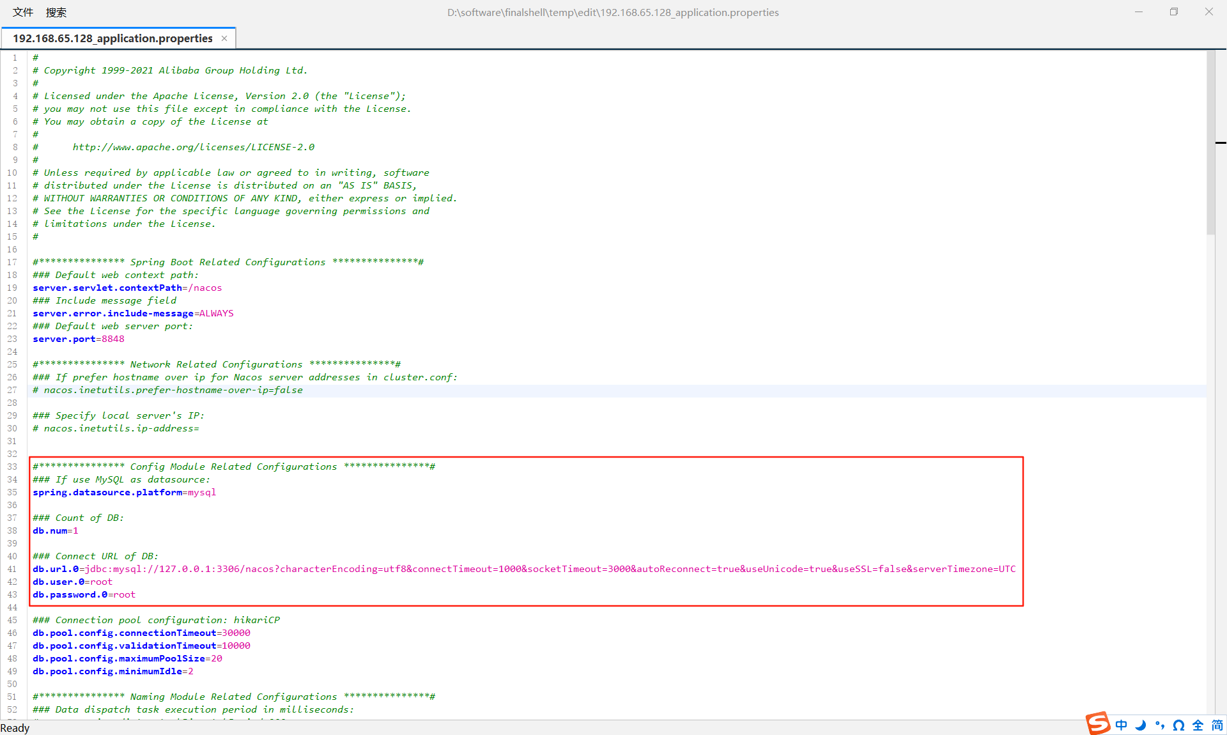Place cursor on db.password.0=root line
The height and width of the screenshot is (735, 1227).
pyautogui.click(x=84, y=594)
